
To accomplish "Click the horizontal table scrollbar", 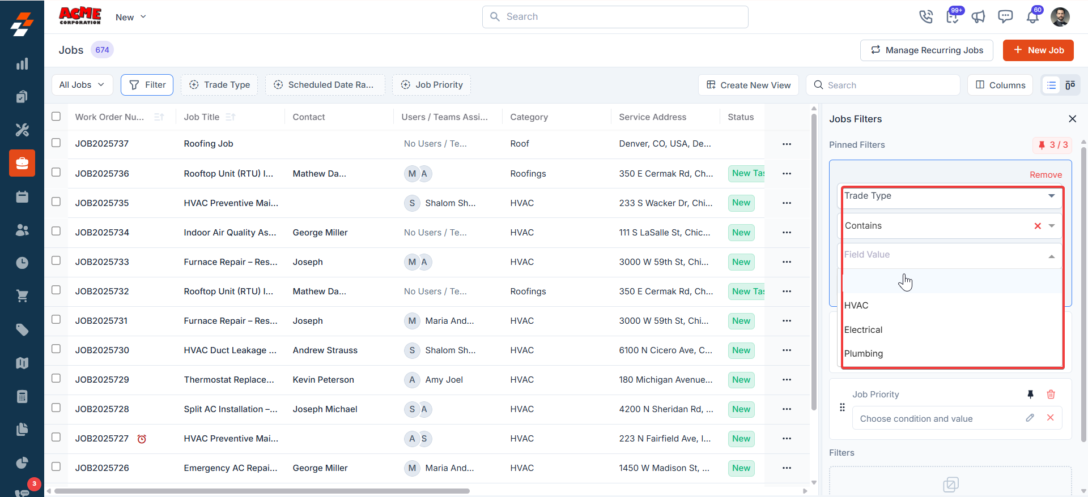I will click(262, 491).
